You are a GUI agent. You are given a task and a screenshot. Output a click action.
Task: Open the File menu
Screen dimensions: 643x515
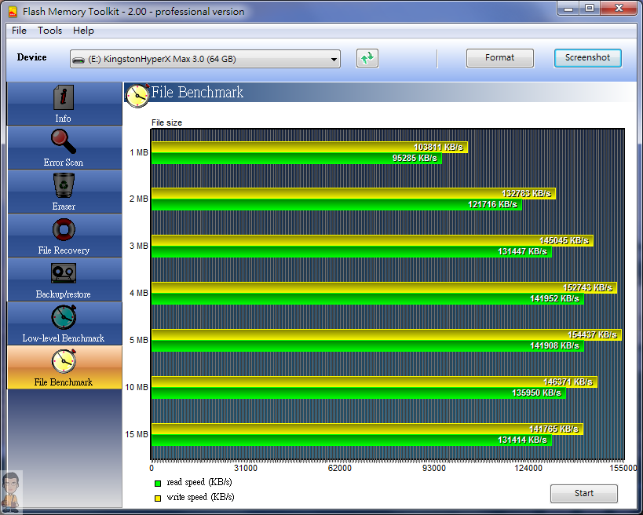pos(20,31)
